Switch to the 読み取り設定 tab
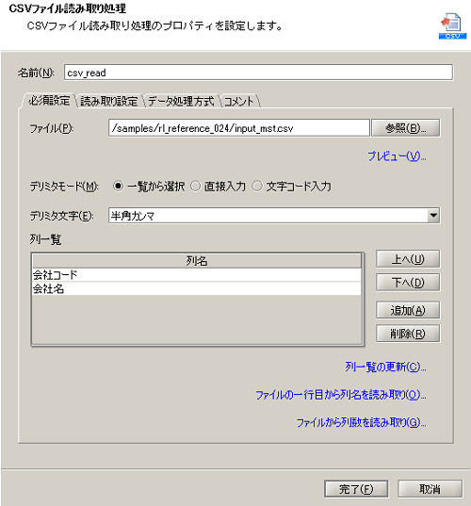This screenshot has height=506, width=471. click(108, 101)
